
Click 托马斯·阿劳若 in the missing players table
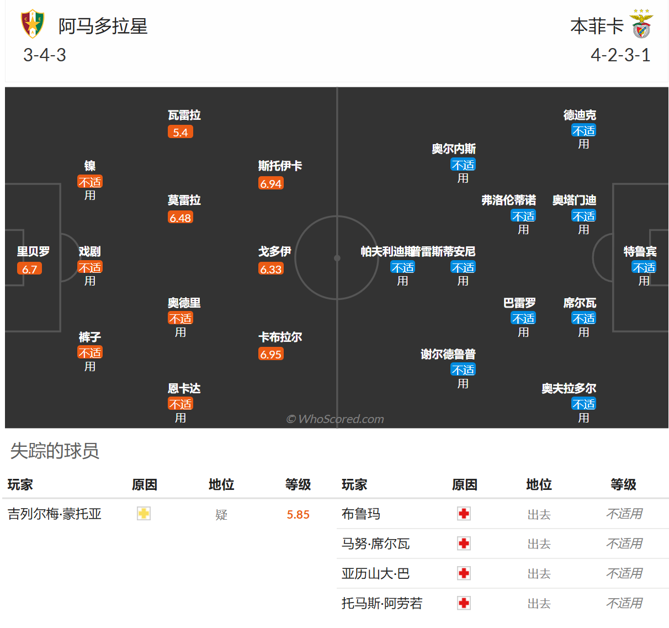381,604
